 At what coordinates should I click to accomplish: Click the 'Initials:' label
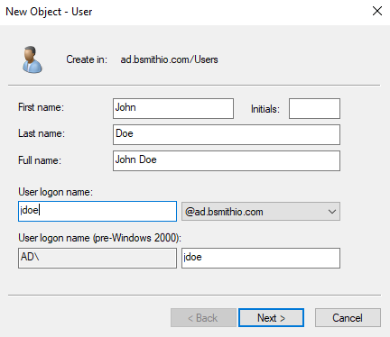click(x=265, y=109)
